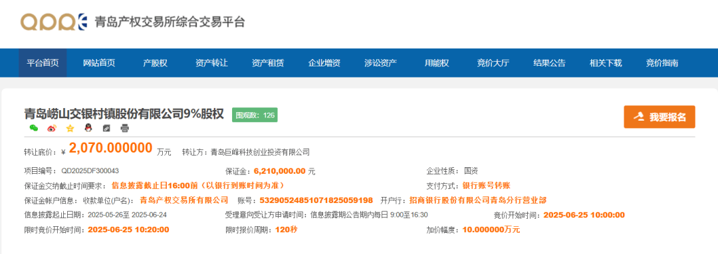This screenshot has height=254, width=718.
Task: Click the green 围观数: 126 badge
Action: pyautogui.click(x=255, y=115)
